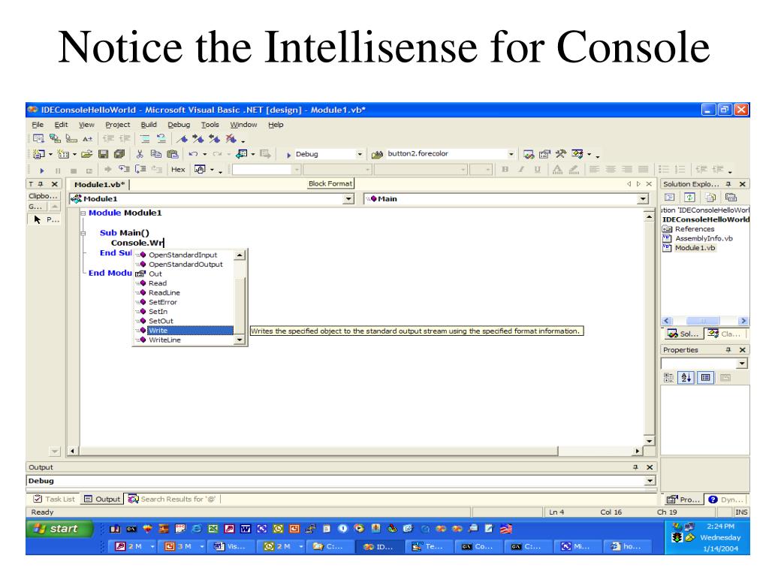Click the Uncomment Lines icon
Image resolution: width=769 pixels, height=577 pixels.
pos(161,139)
